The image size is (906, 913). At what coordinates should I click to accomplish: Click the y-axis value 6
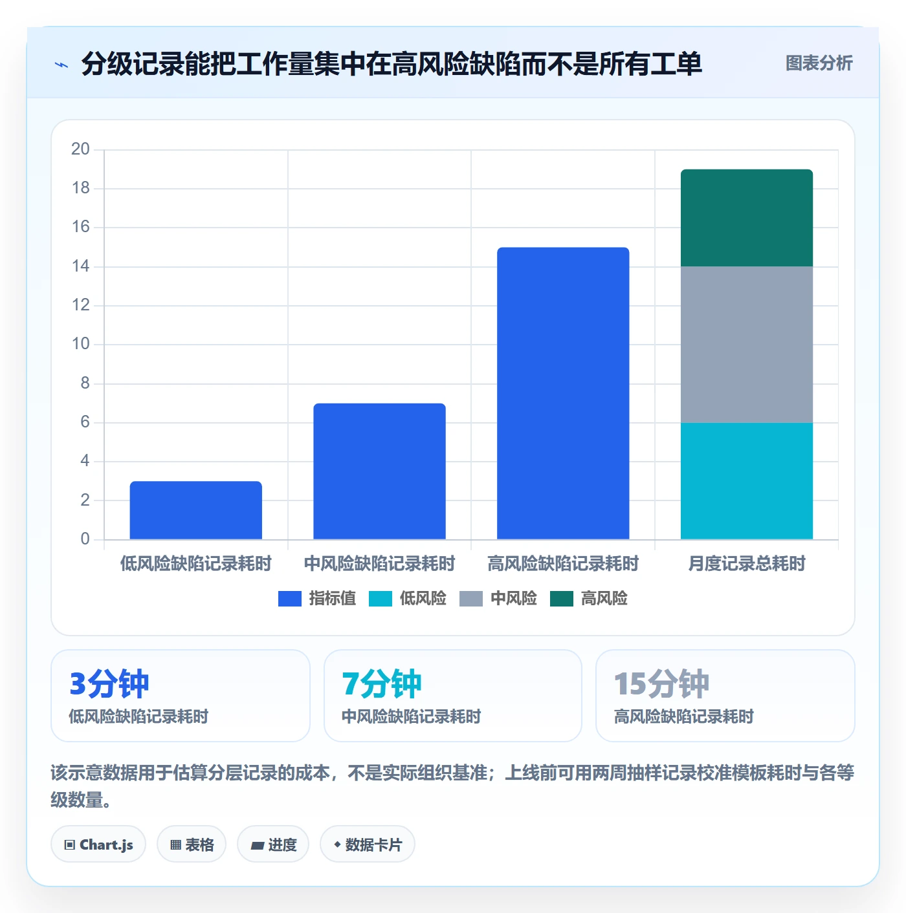coord(85,422)
